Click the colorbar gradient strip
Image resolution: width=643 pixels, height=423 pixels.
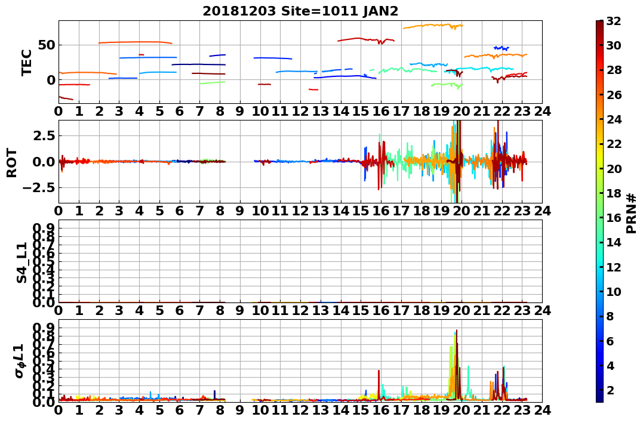point(599,211)
